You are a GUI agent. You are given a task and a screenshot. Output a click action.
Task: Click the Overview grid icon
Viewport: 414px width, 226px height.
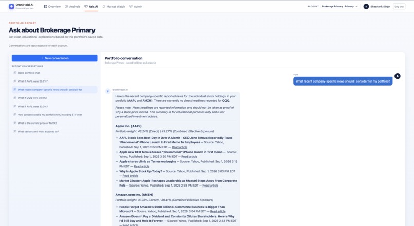click(45, 6)
